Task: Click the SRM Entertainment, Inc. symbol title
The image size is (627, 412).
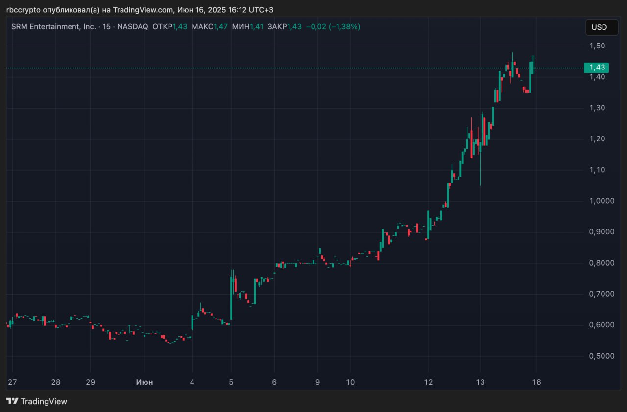Action: 53,27
